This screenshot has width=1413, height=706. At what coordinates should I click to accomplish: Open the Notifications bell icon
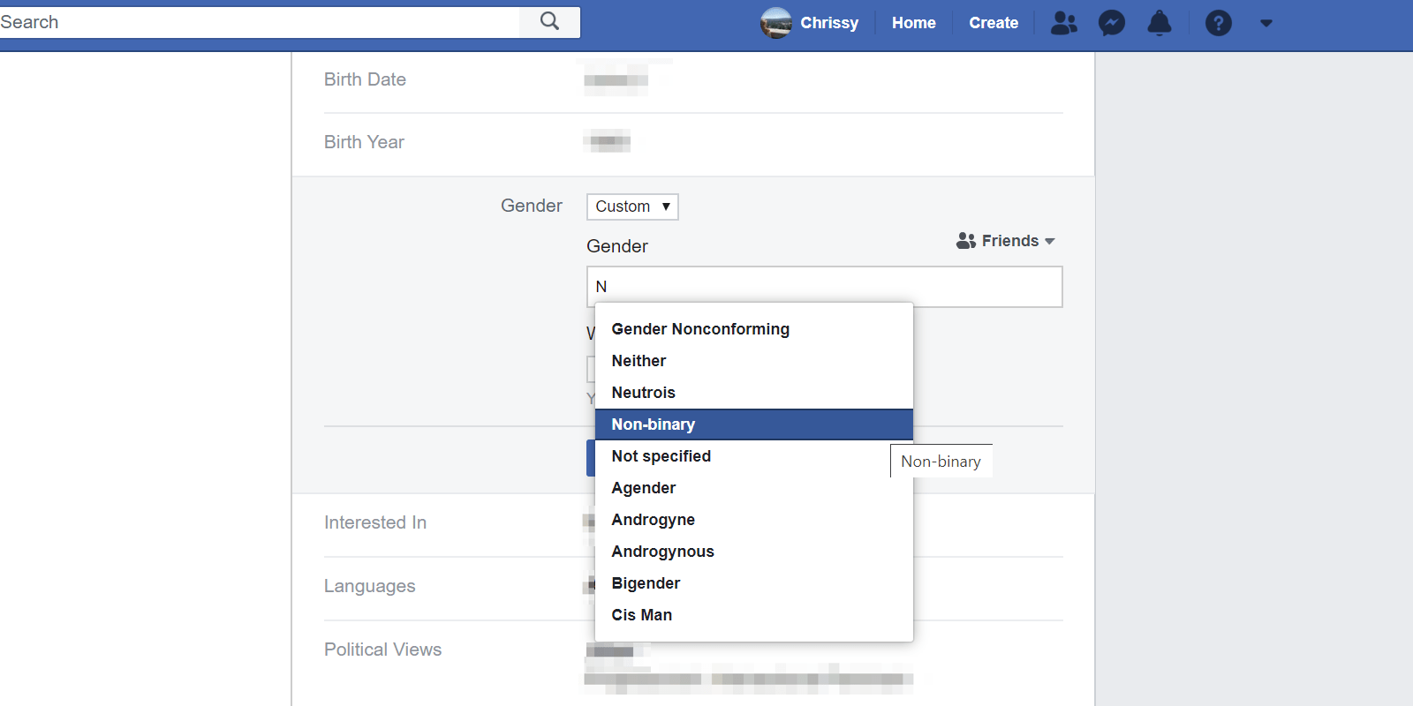click(1160, 23)
